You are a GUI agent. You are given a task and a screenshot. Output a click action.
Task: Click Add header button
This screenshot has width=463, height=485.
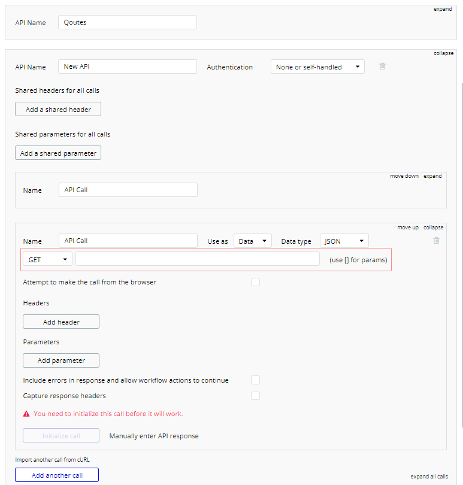(61, 322)
